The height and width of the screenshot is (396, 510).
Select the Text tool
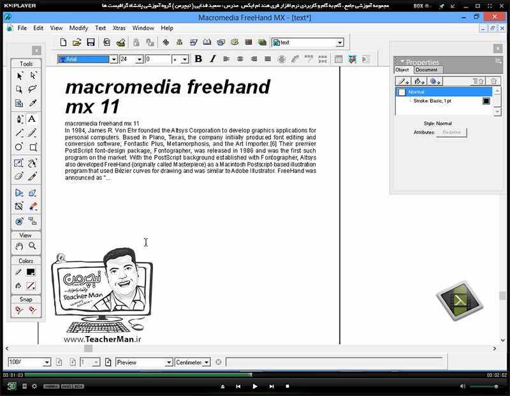click(x=32, y=119)
